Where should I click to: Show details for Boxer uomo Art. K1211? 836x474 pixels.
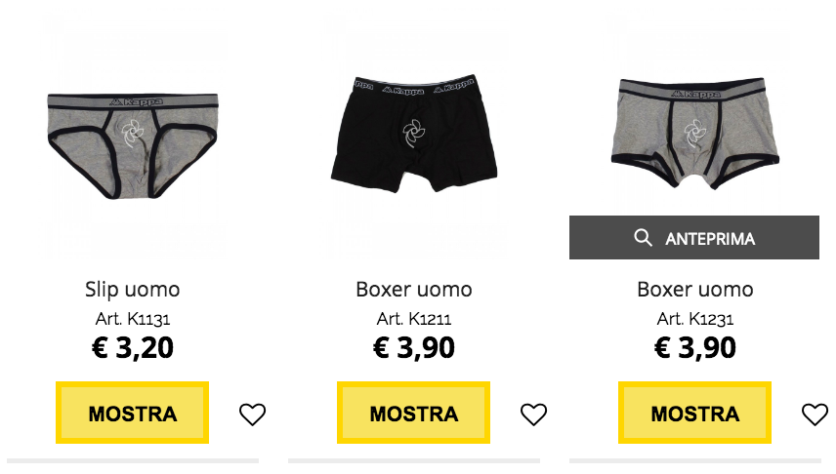(x=414, y=413)
